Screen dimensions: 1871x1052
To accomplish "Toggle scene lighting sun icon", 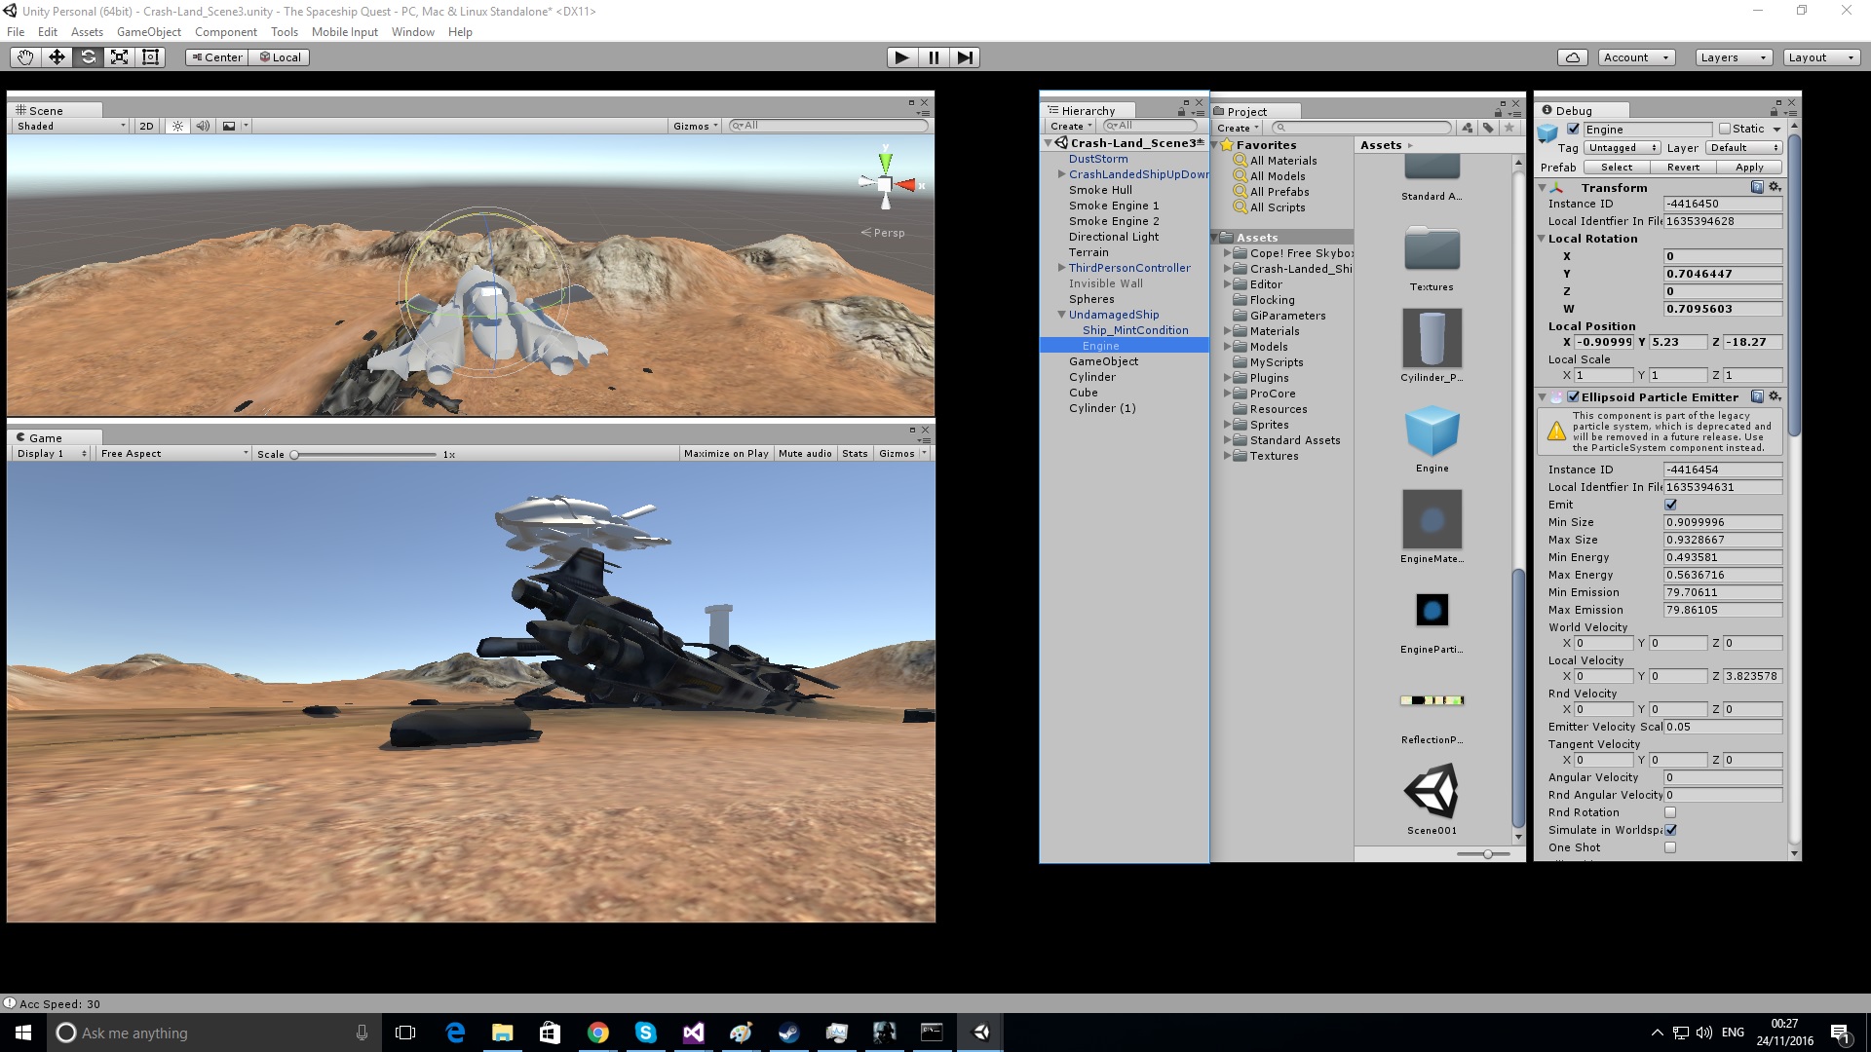I will [x=177, y=126].
